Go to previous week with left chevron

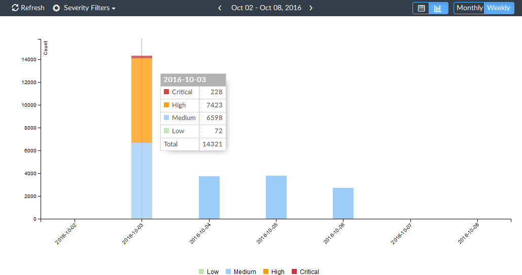pos(220,8)
